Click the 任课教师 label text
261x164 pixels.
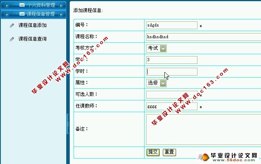coord(86,106)
